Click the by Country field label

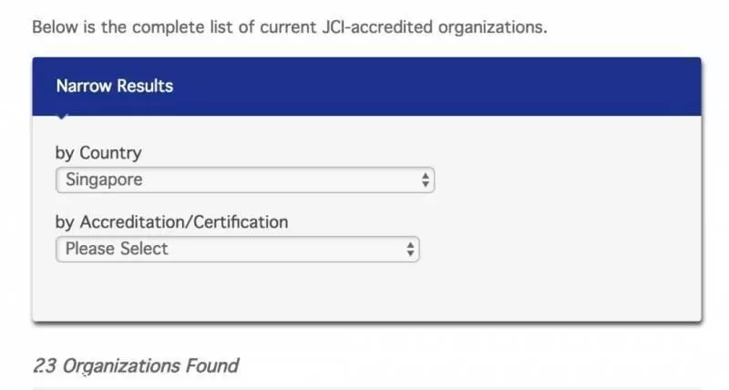(98, 153)
